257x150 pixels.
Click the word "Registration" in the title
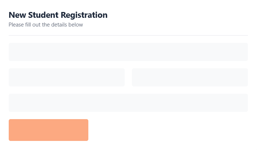pyautogui.click(x=84, y=15)
